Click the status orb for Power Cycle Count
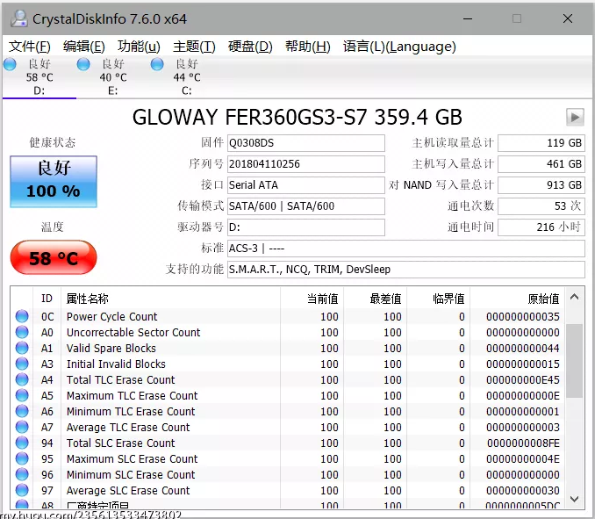Screen dimensions: 595x519 pos(22,316)
